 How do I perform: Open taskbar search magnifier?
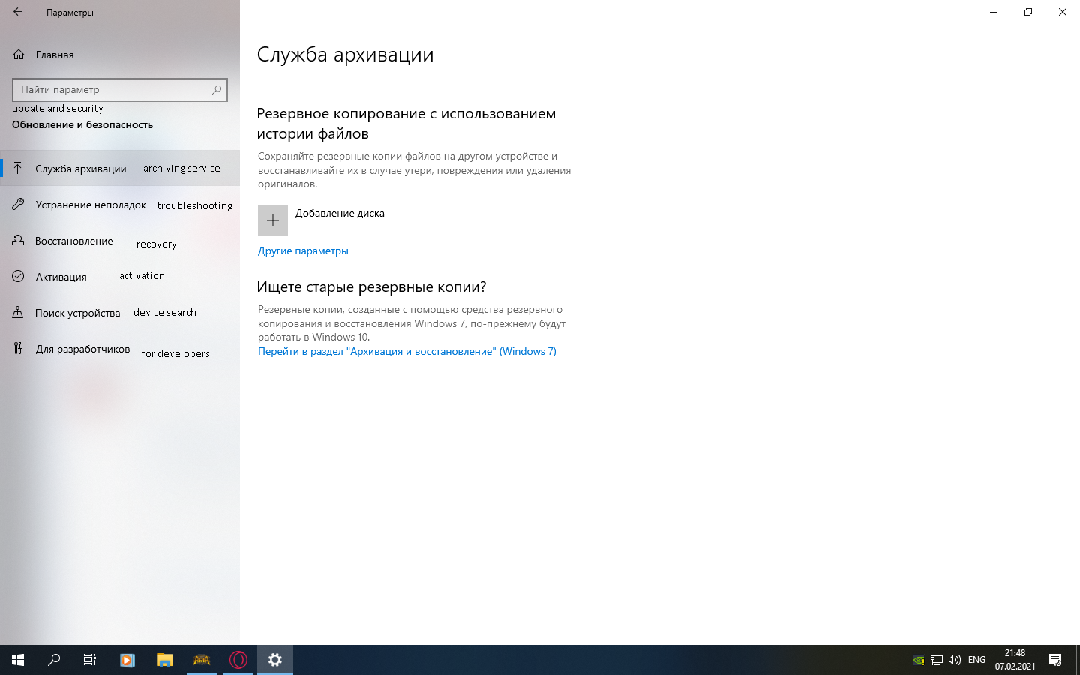pos(54,660)
